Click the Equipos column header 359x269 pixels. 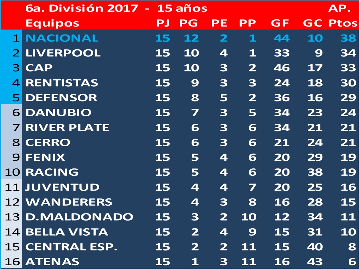[x=52, y=23]
